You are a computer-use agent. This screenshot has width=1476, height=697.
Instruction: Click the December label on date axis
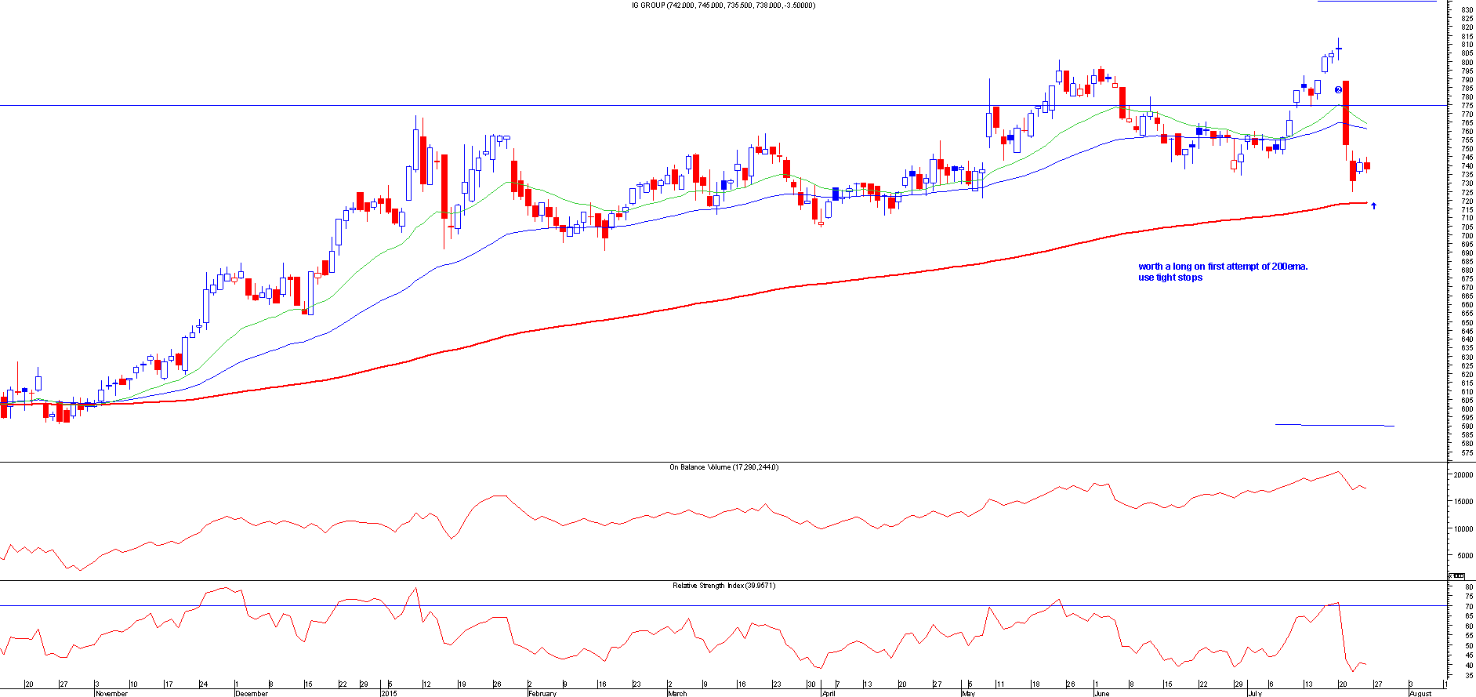(252, 693)
